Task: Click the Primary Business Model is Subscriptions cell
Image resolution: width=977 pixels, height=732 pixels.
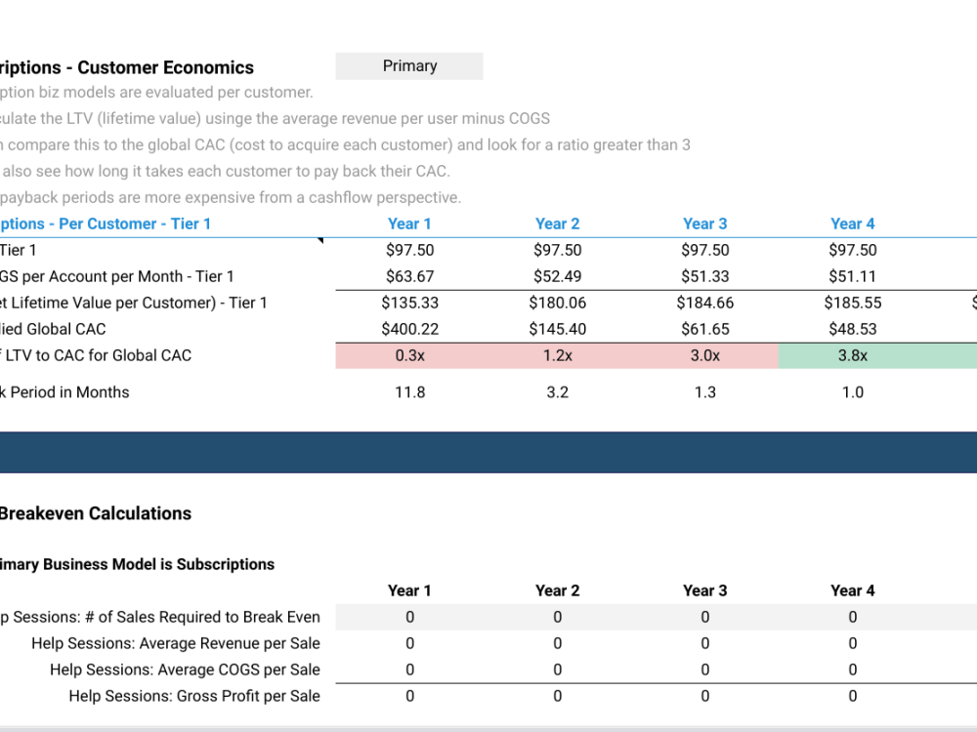Action: pos(137,564)
